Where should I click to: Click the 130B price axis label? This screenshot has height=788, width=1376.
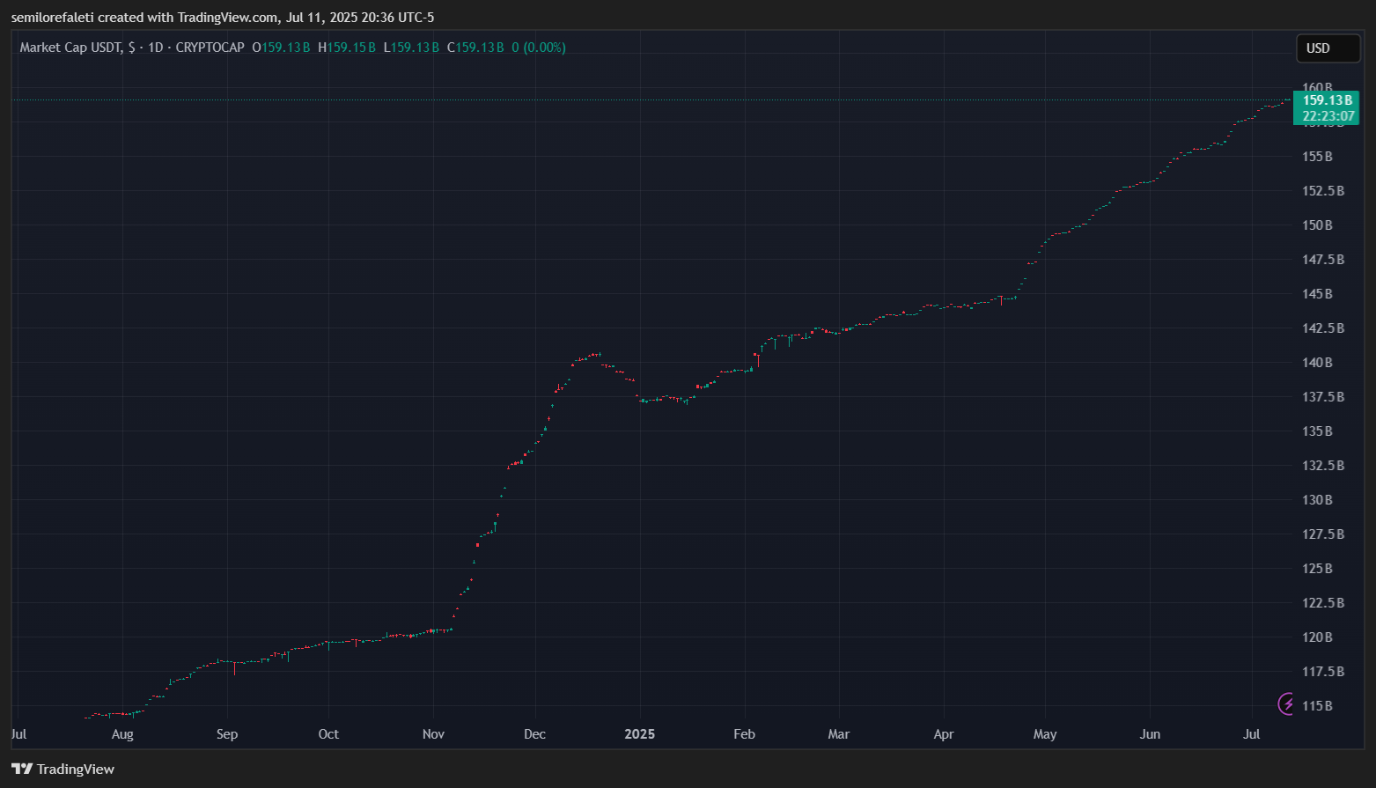[x=1317, y=500]
